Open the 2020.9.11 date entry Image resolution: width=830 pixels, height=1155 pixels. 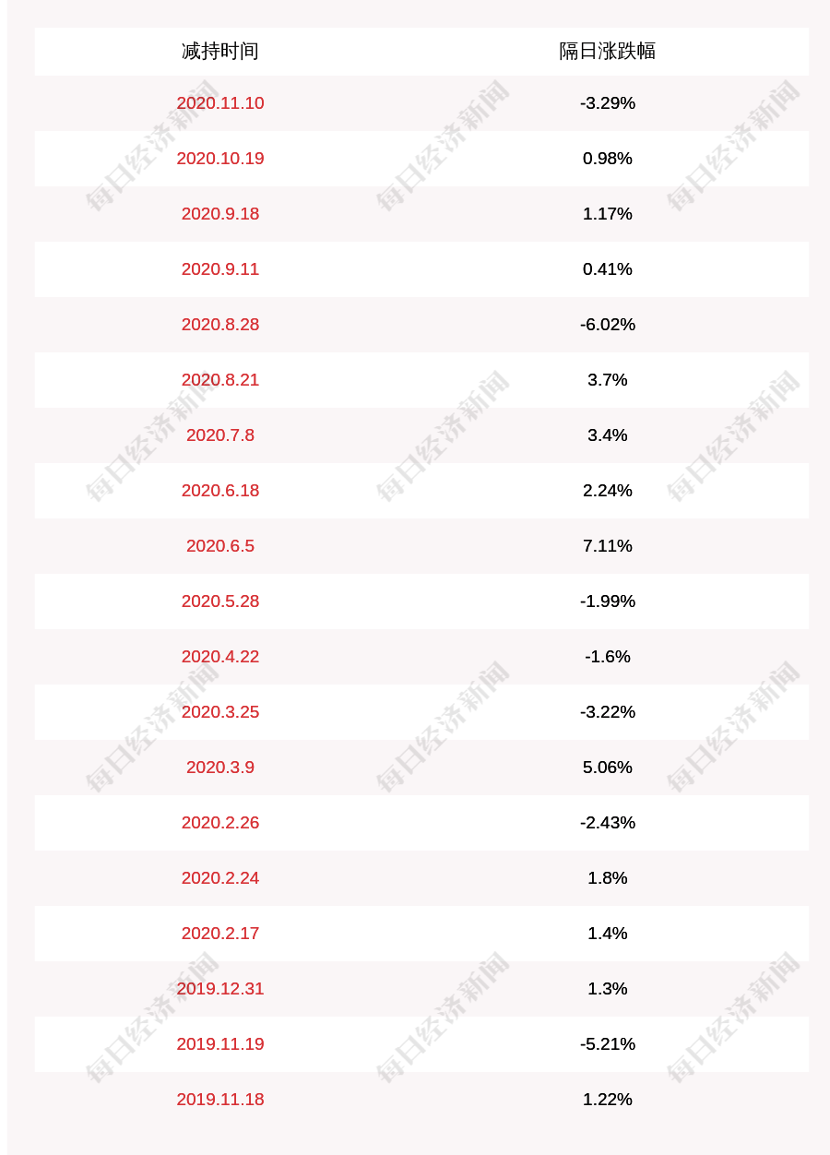[x=219, y=269]
